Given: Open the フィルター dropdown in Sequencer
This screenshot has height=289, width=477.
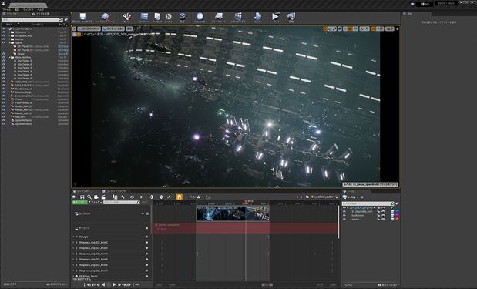Looking at the screenshot, I should tap(95, 202).
